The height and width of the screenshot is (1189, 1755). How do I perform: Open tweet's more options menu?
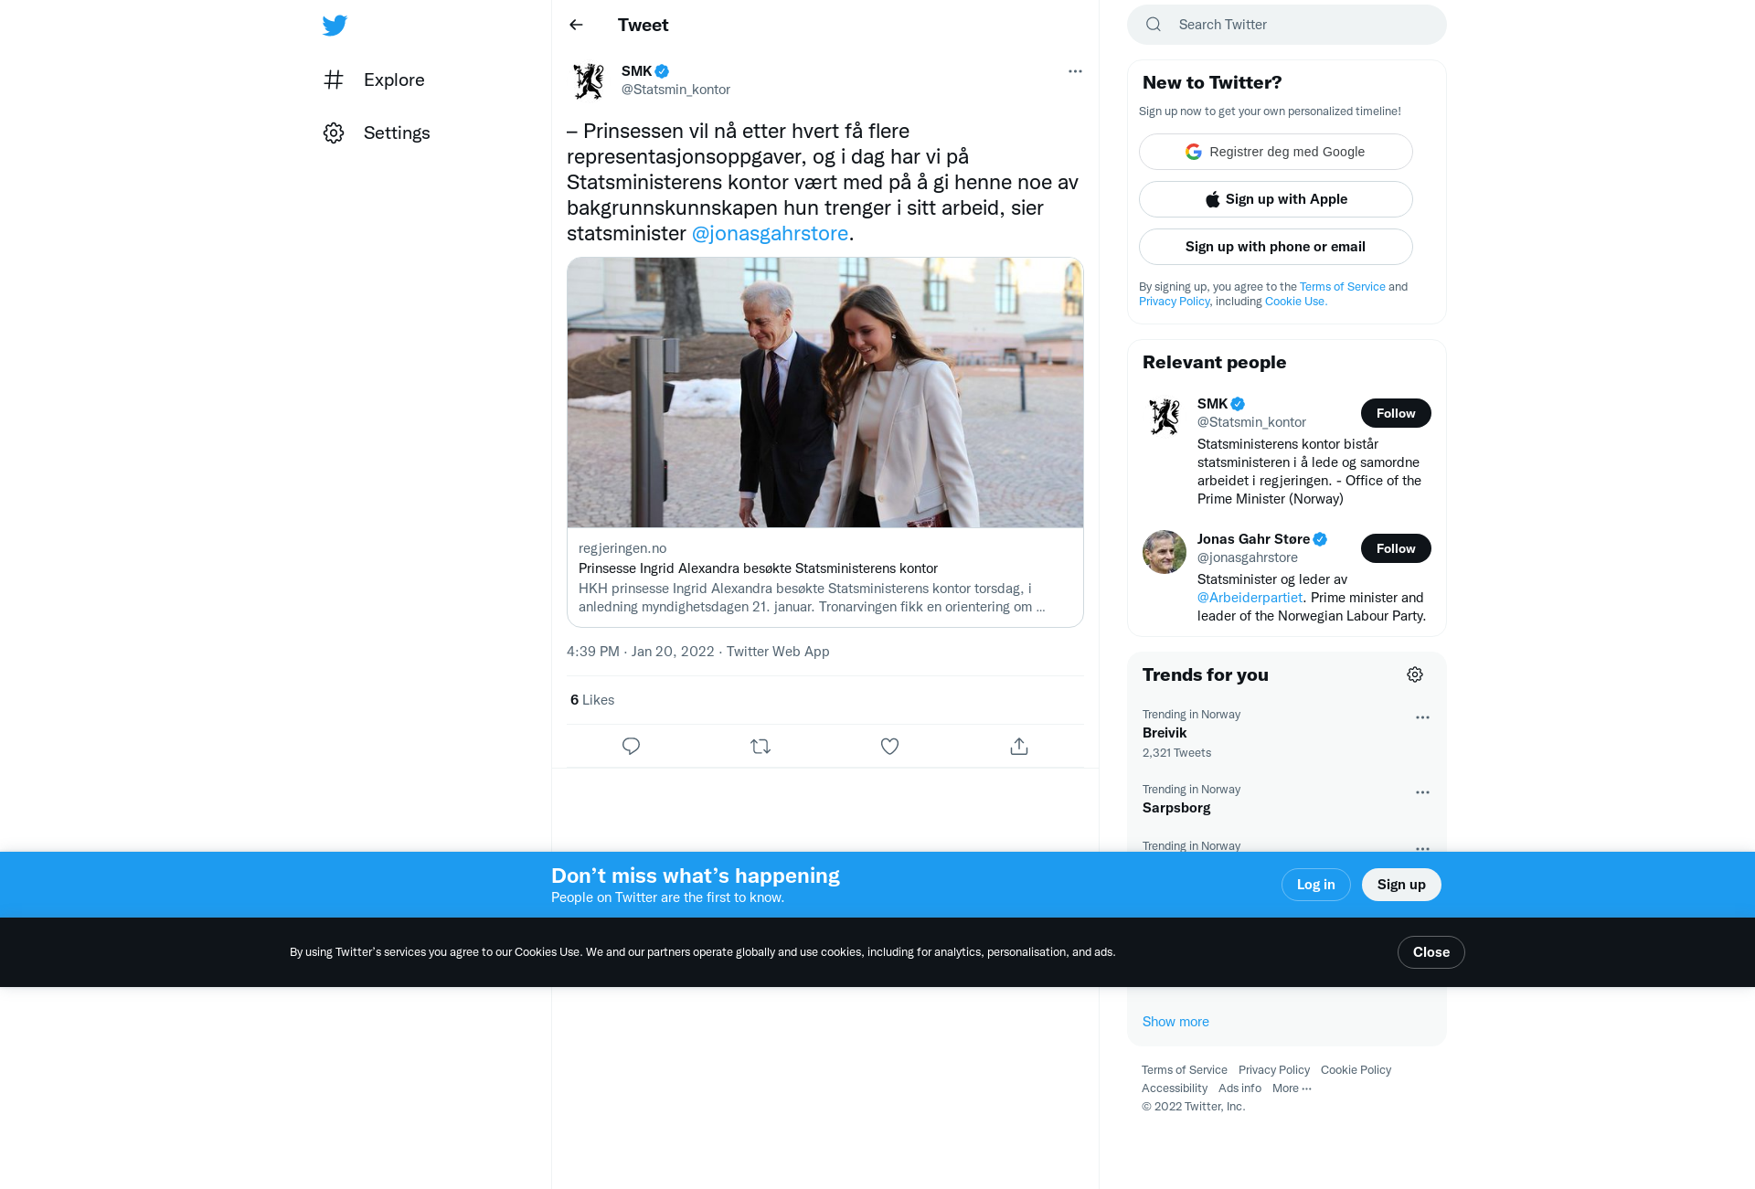coord(1075,71)
